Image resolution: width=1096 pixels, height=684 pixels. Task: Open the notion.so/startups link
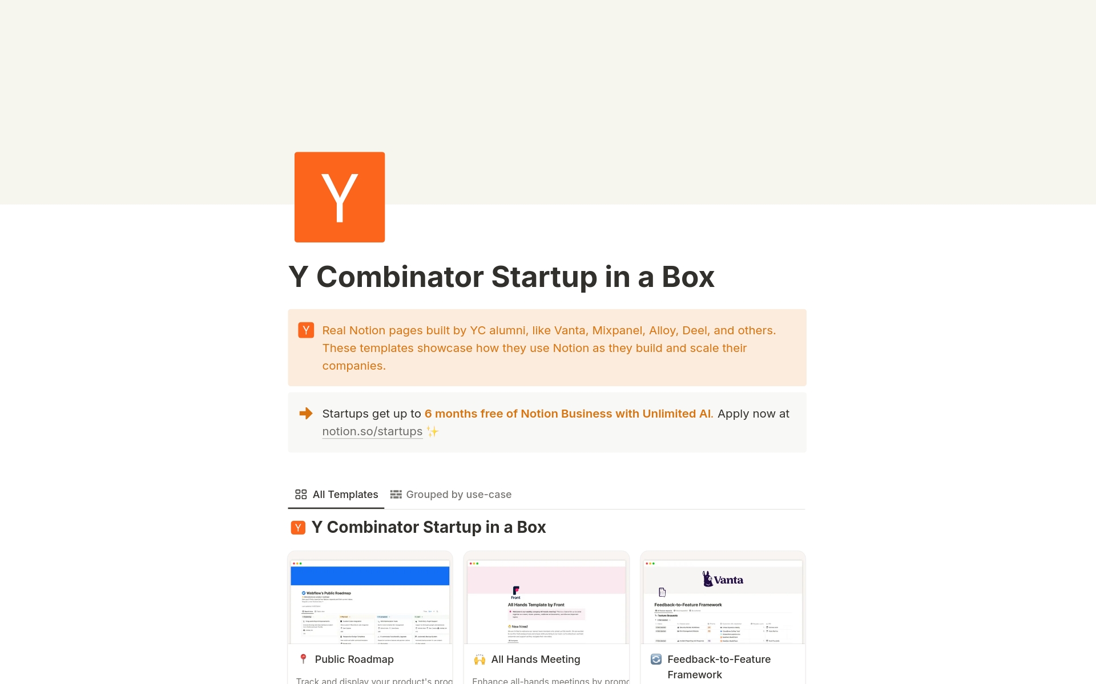(x=372, y=432)
